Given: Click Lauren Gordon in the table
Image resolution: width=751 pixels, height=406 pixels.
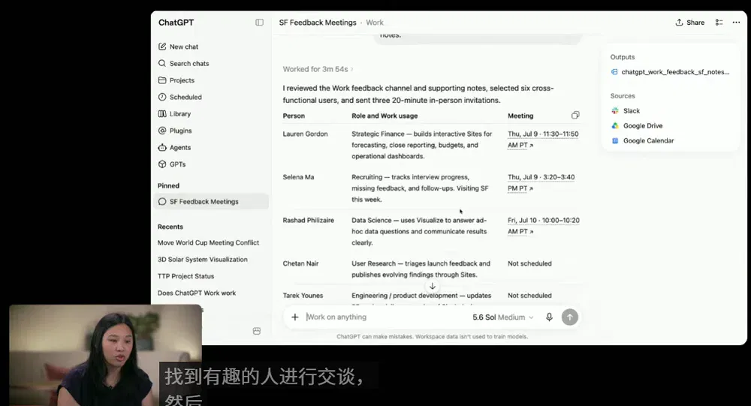Looking at the screenshot, I should 305,134.
